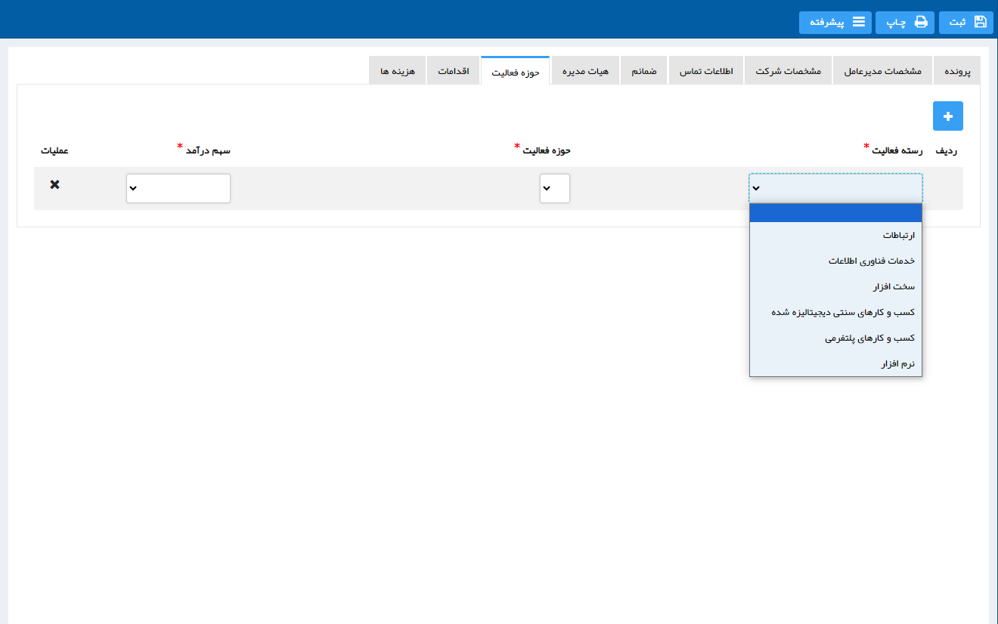Viewport: 998px width, 624px height.
Task: Collapse the رسته فعالیت dropdown
Action: 835,188
